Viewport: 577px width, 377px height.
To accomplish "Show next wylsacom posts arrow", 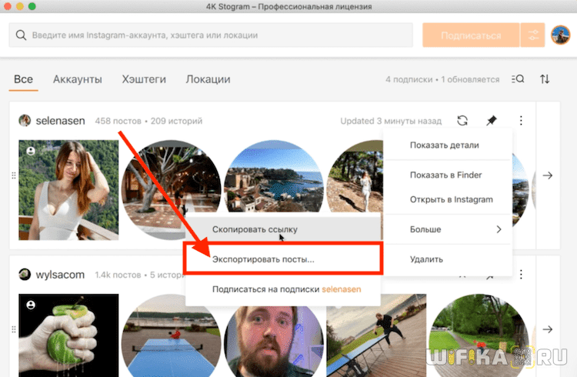I will pyautogui.click(x=548, y=329).
